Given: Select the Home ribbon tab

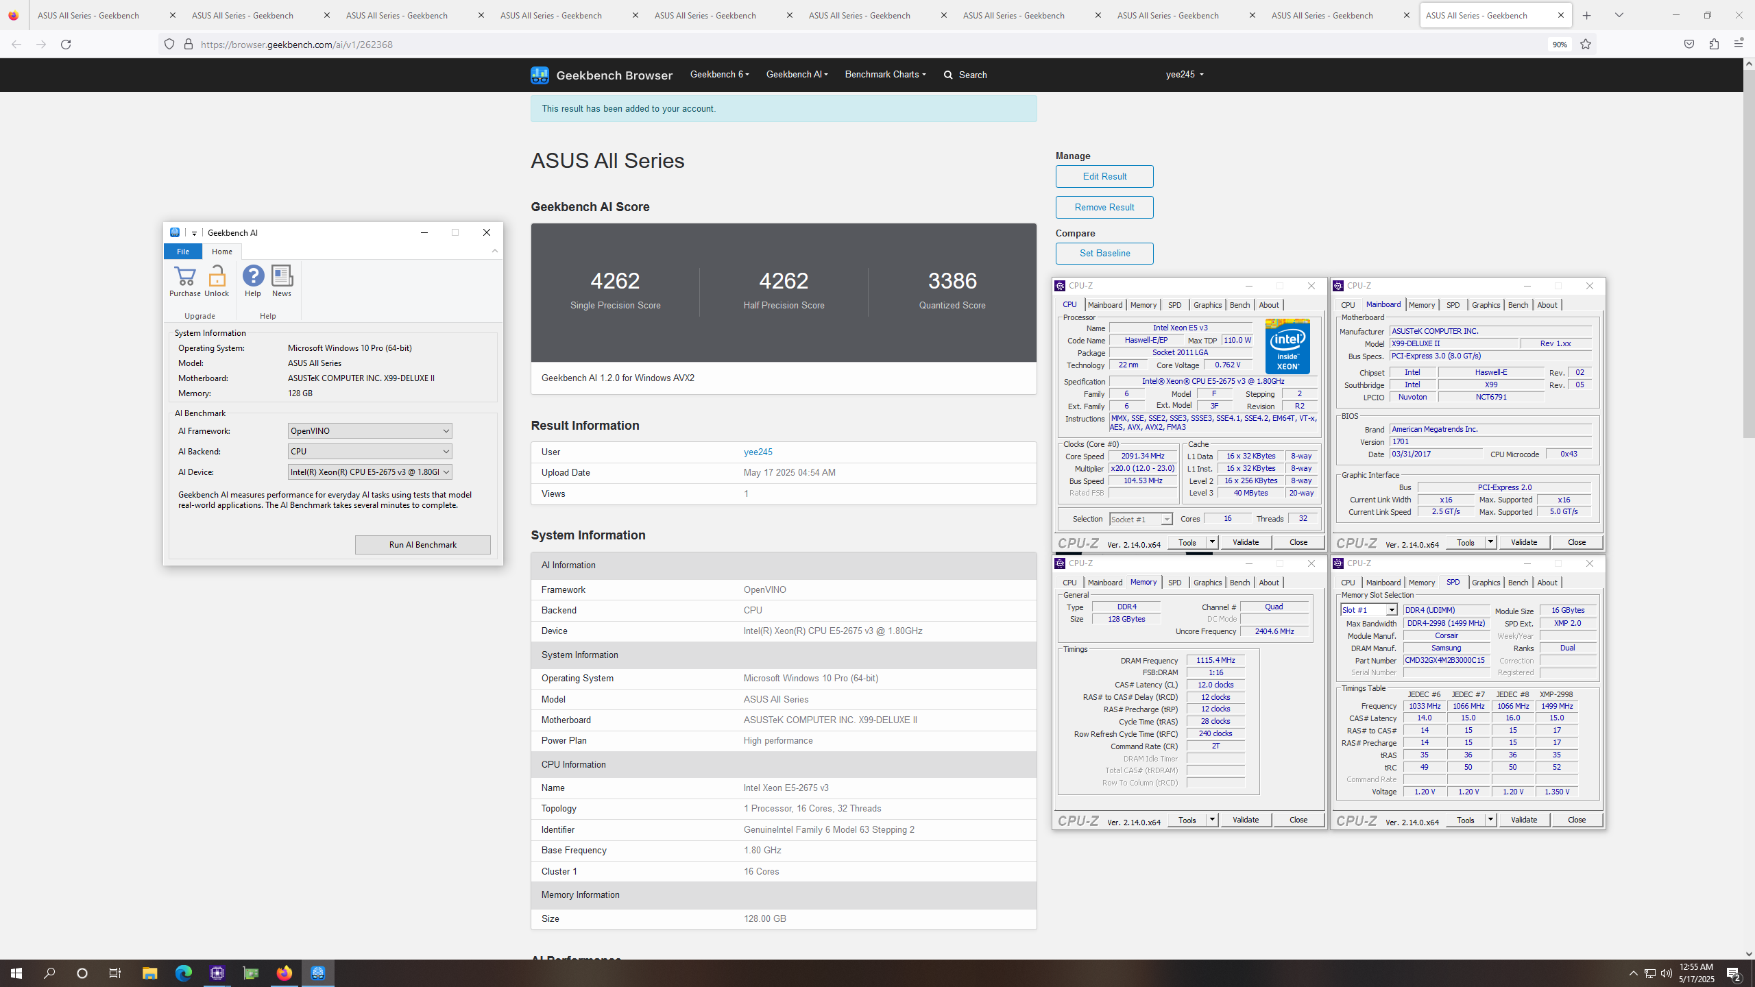Looking at the screenshot, I should 222,252.
